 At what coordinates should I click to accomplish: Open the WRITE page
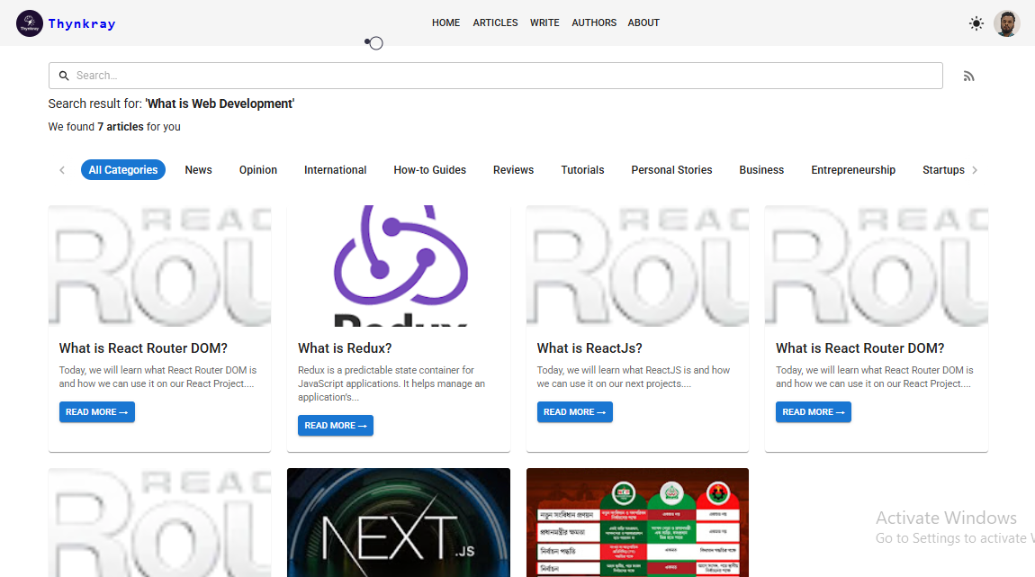[544, 23]
